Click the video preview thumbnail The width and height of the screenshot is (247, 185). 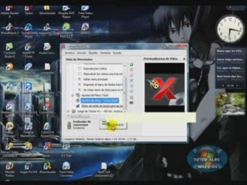coord(165,87)
